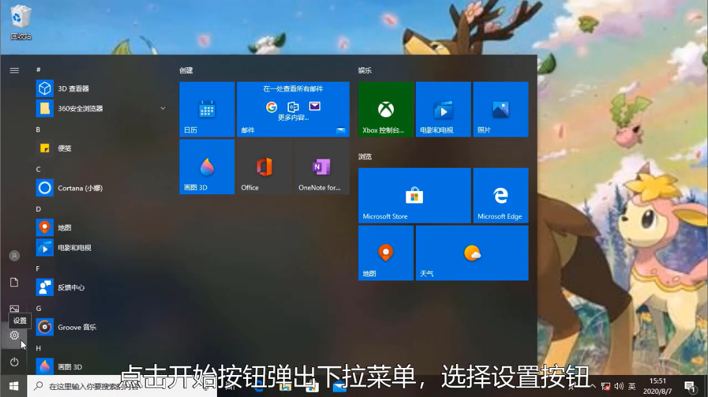The width and height of the screenshot is (708, 397).
Task: Open the Pictures icon in Start sidebar
Action: [14, 309]
